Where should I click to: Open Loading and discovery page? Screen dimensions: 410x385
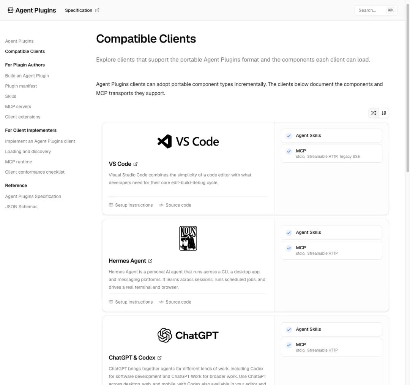point(28,152)
